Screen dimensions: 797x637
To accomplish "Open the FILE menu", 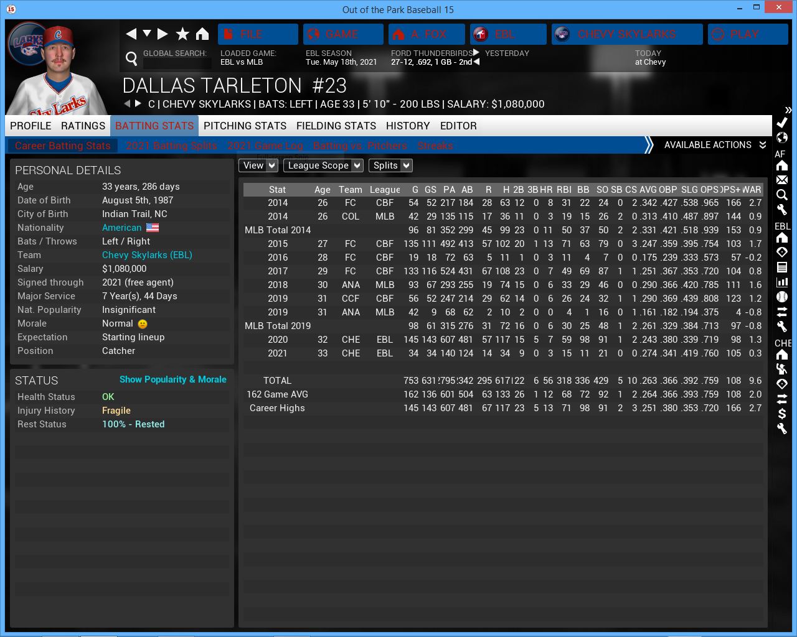I will click(258, 34).
